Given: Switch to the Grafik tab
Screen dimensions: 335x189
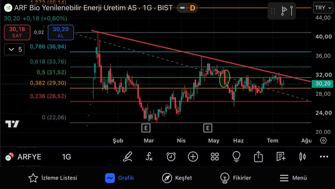Looking at the screenshot, I should (119, 178).
